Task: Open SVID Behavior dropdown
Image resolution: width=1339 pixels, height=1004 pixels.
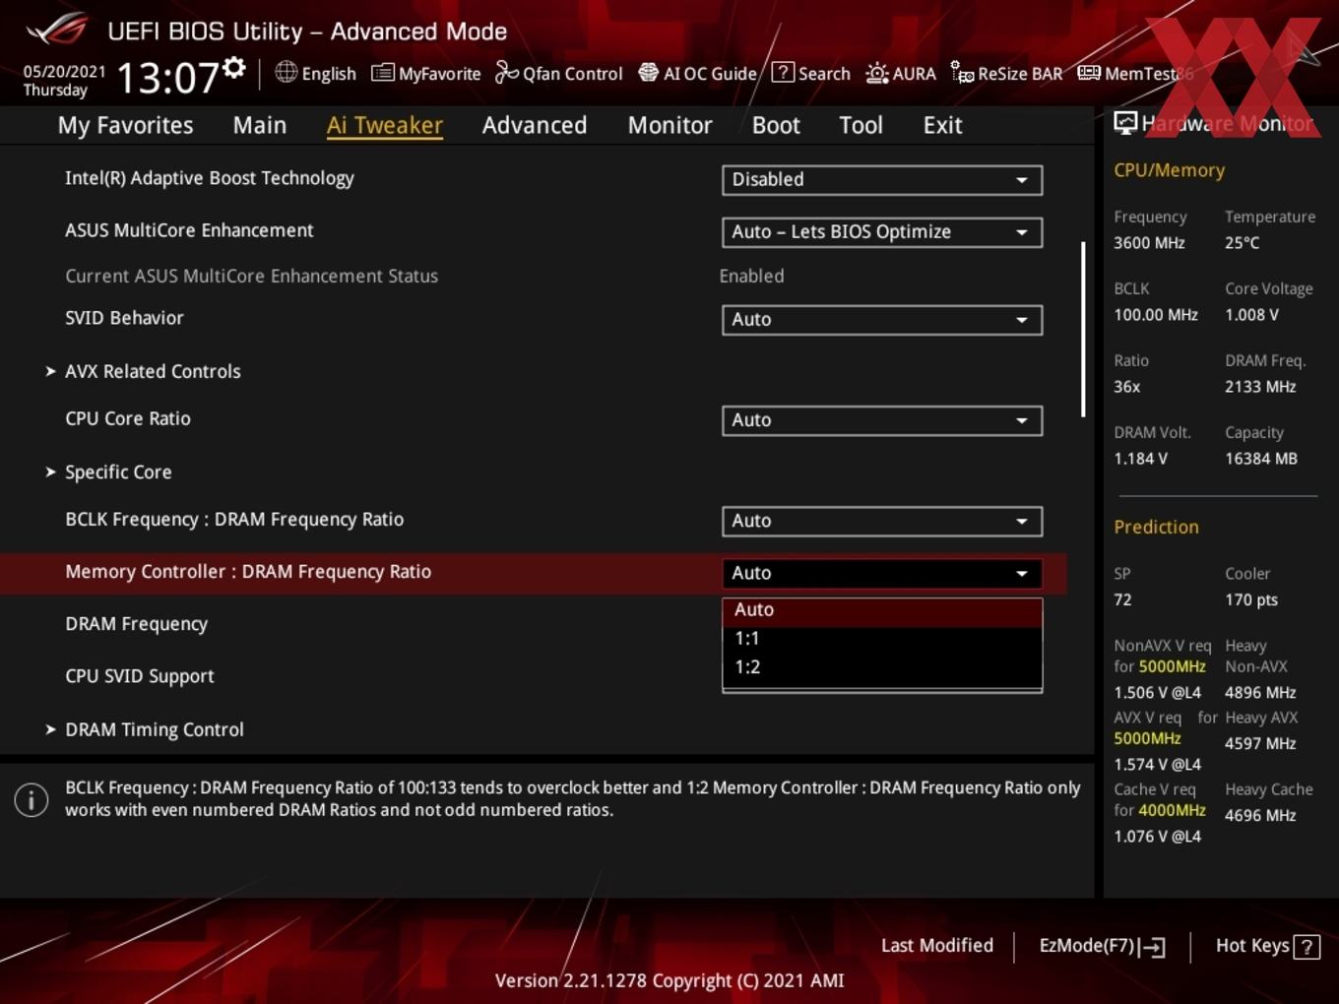Action: [882, 320]
